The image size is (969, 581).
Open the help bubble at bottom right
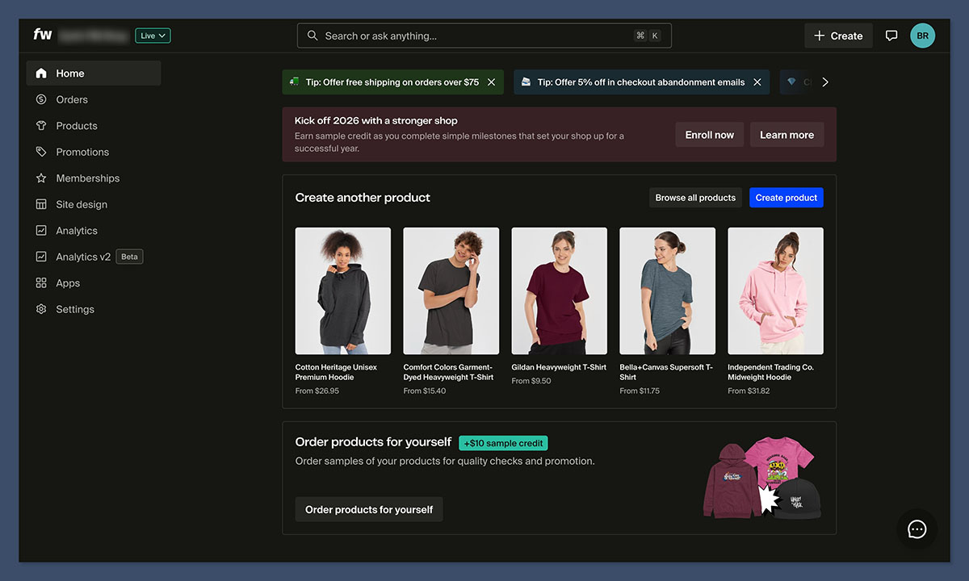coord(917,529)
